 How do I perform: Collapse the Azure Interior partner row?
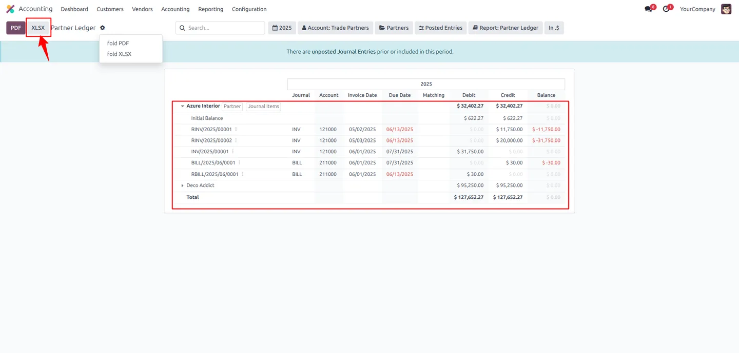point(182,106)
